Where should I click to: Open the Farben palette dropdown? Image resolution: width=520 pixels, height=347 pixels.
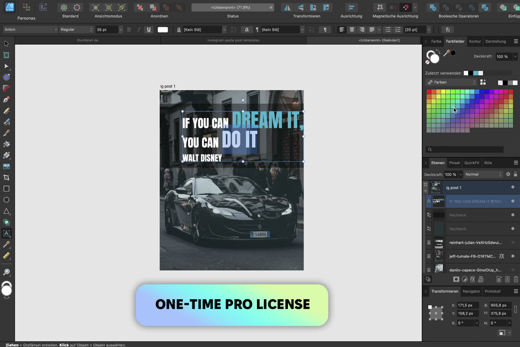pos(451,82)
